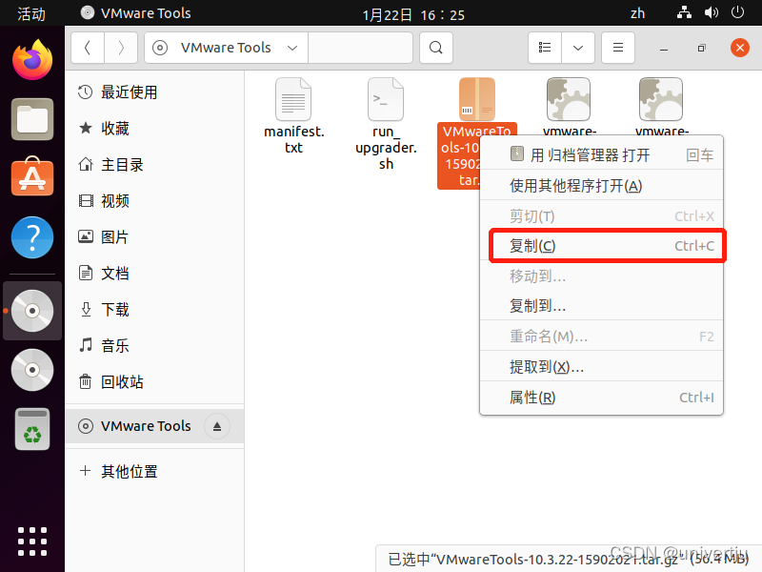The height and width of the screenshot is (572, 762).
Task: Click the volume icon in top bar
Action: tap(711, 12)
